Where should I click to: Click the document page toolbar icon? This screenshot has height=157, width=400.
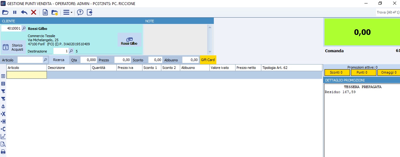(45, 12)
